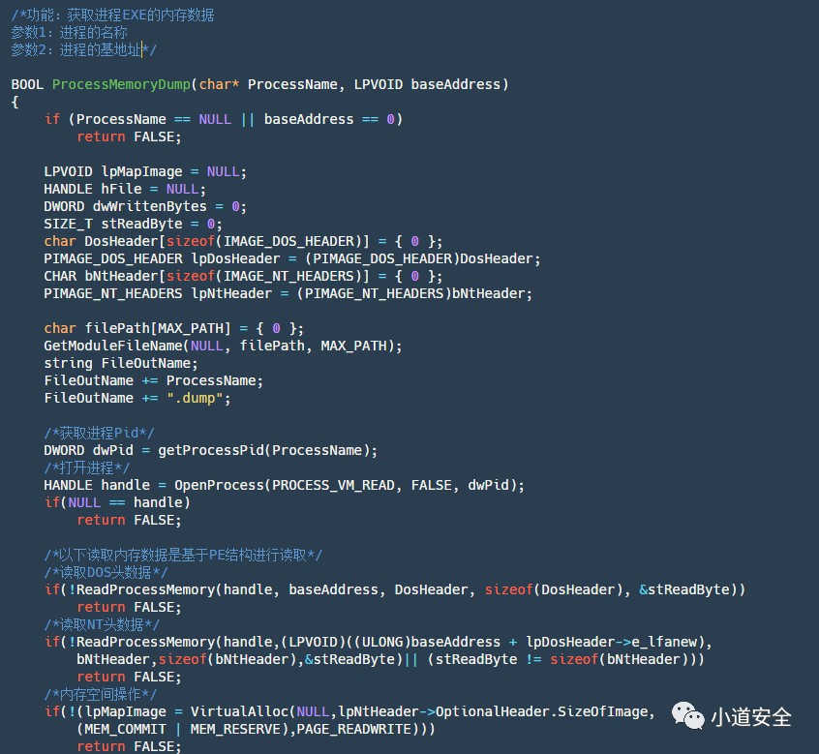Screen dimensions: 819x754
Task: Click the comment '读取DOS头数据'
Action: [x=106, y=572]
